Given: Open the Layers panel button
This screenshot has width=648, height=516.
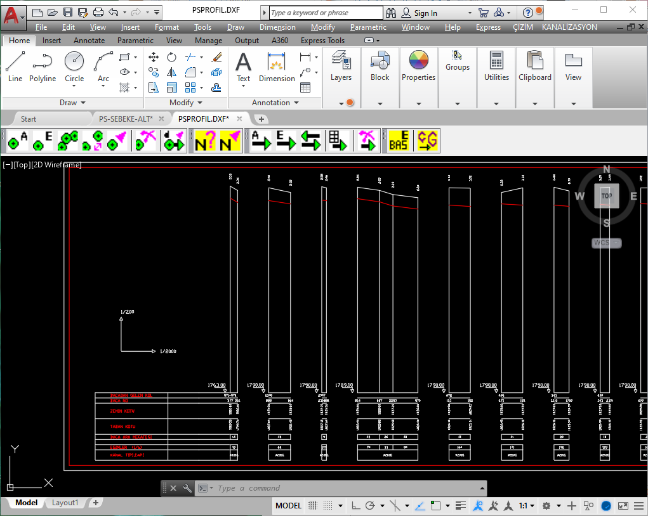Looking at the screenshot, I should (341, 67).
